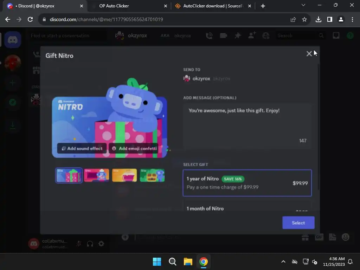The image size is (360, 270).
Task: Click collabvmu user avatar in user panel
Action: click(x=34, y=244)
